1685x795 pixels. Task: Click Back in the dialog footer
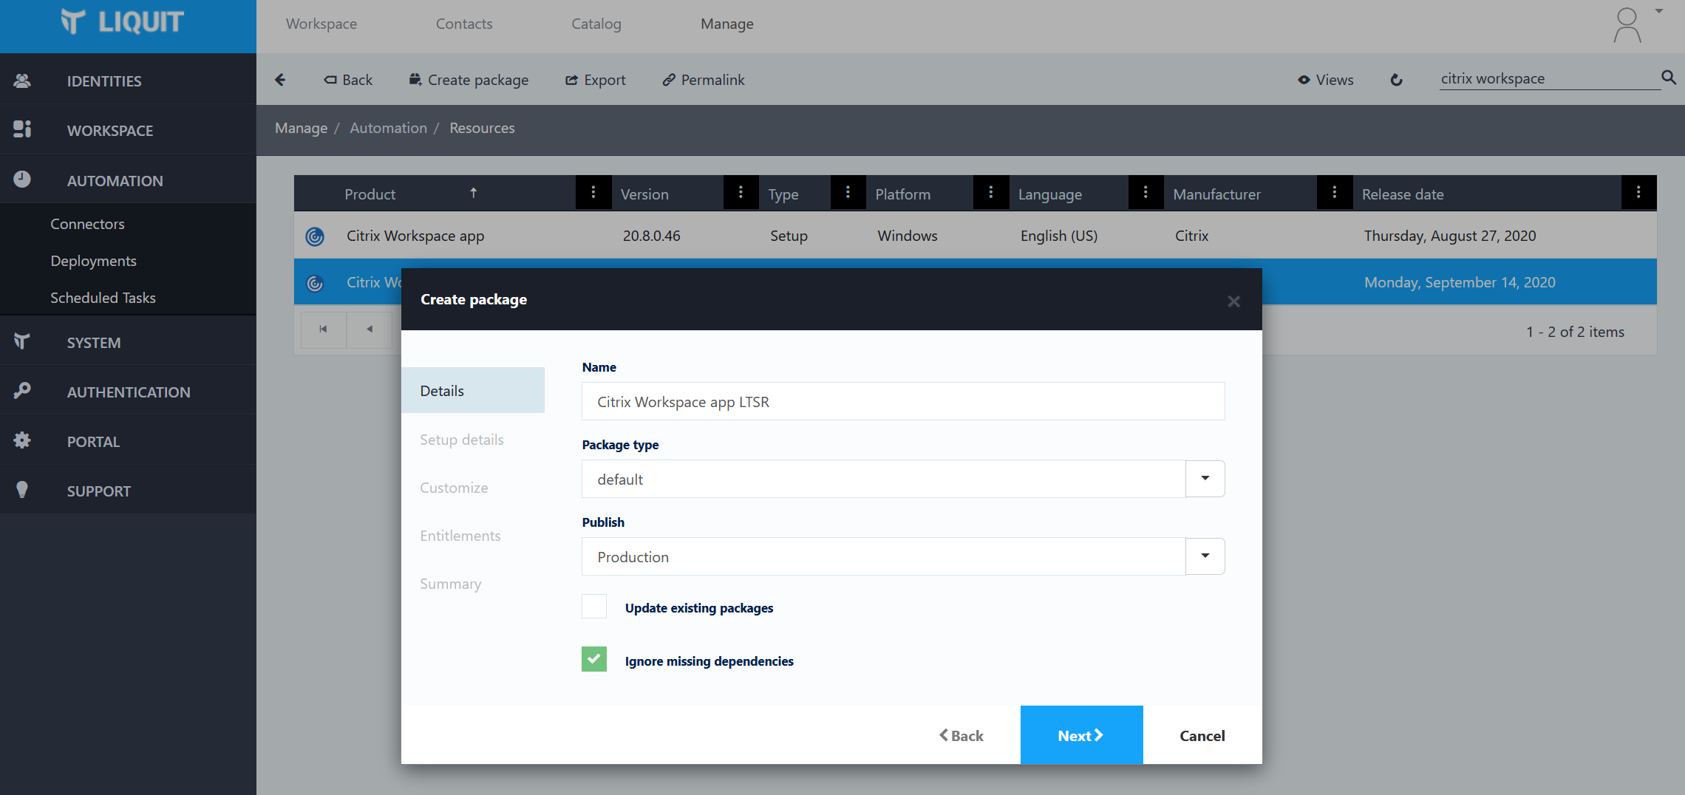(x=961, y=736)
